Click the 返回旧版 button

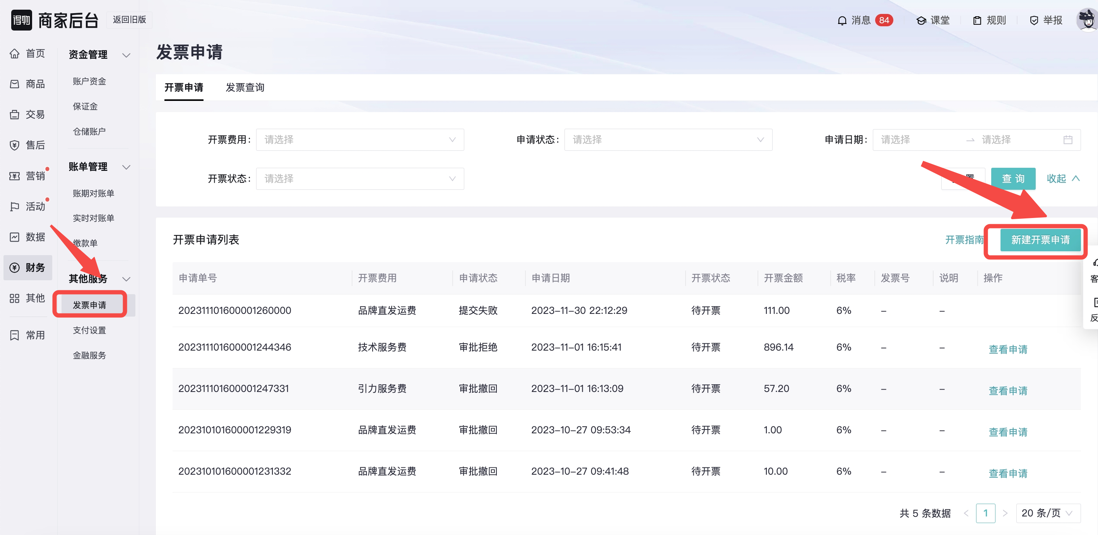[129, 20]
